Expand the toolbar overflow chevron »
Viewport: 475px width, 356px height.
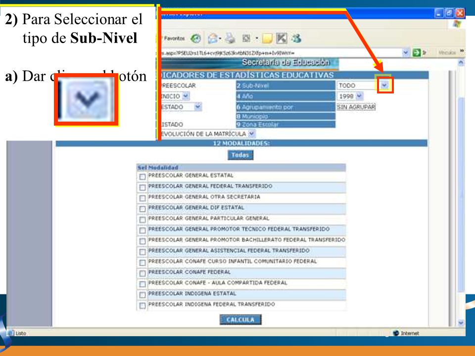tap(462, 51)
